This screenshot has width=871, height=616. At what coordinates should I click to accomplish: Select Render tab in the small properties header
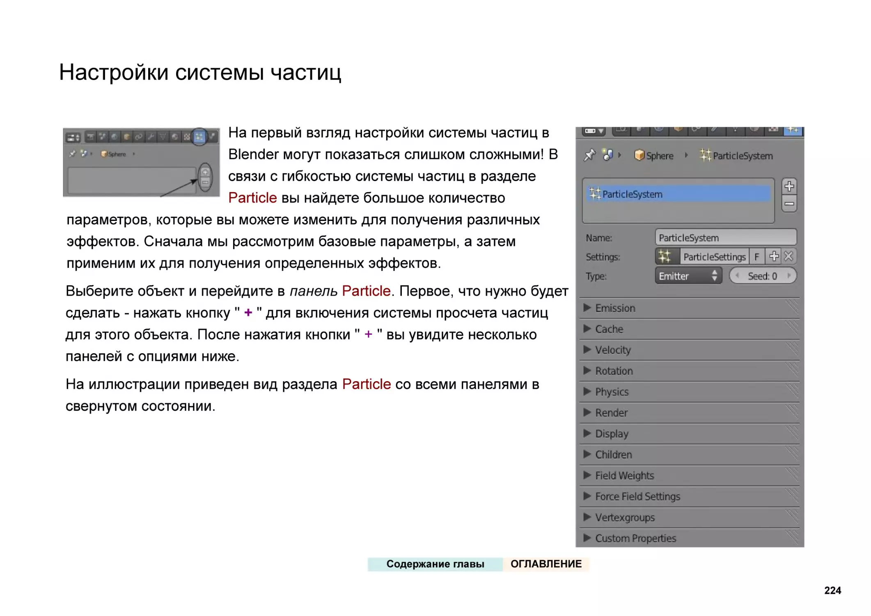[x=90, y=137]
